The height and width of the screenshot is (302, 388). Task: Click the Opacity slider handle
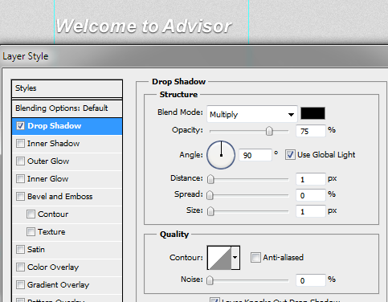[x=269, y=131]
